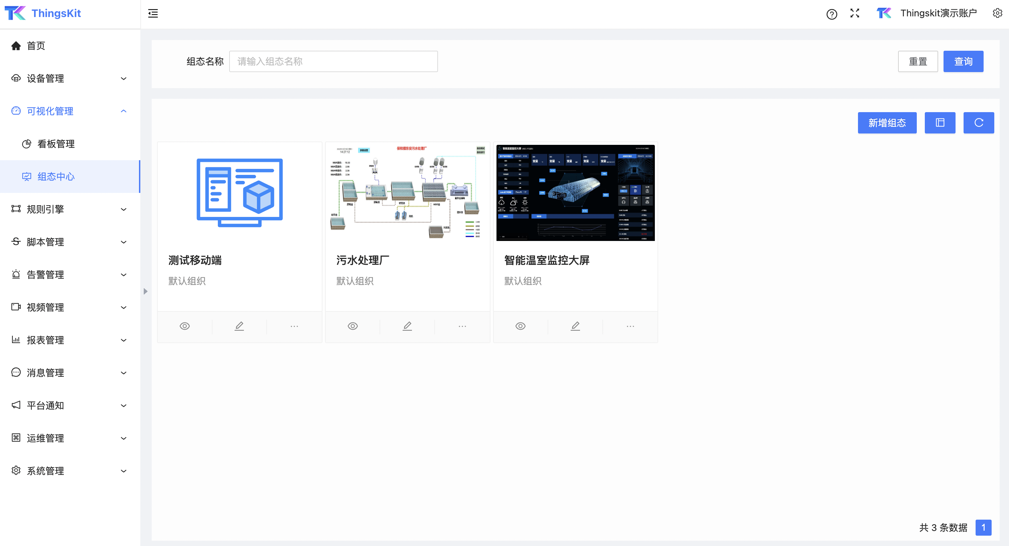Click the 污水处理厂 card title
Image resolution: width=1009 pixels, height=546 pixels.
[363, 260]
